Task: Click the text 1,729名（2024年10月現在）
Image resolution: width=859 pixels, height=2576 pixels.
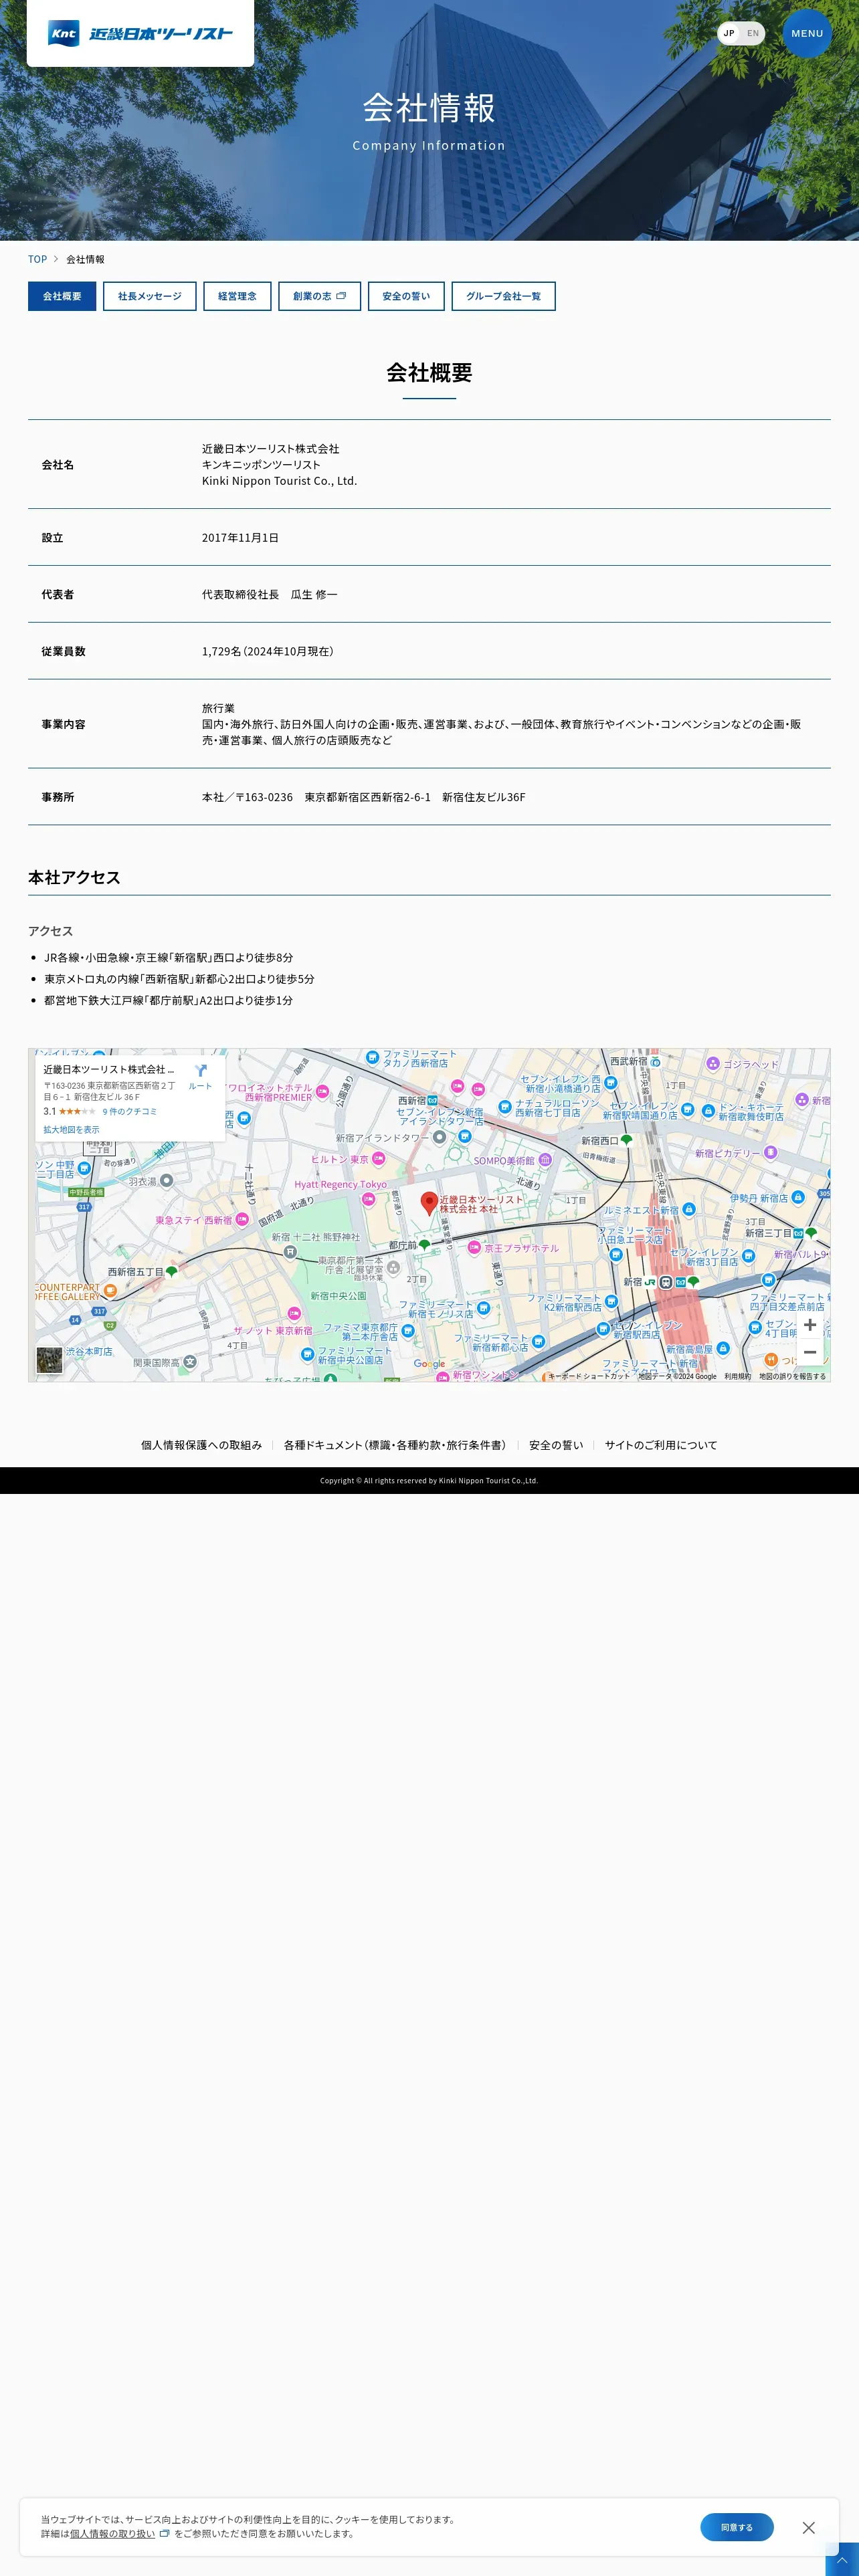Action: tap(268, 651)
